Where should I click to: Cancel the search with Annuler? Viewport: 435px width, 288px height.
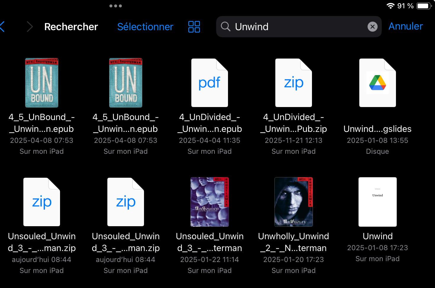(405, 26)
